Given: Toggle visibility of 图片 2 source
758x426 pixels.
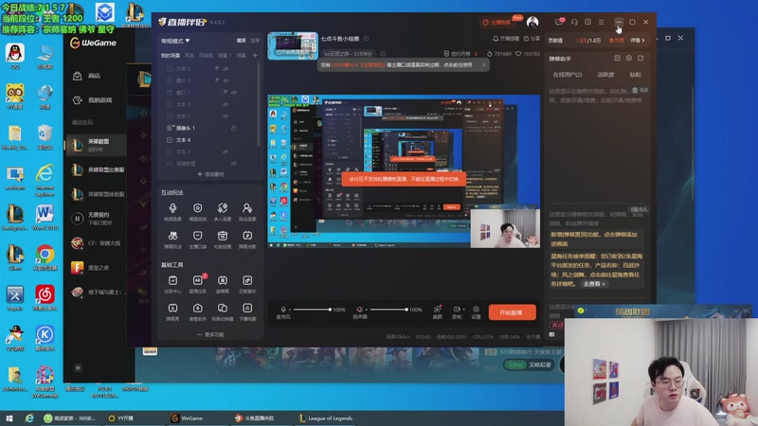Looking at the screenshot, I should click(226, 80).
